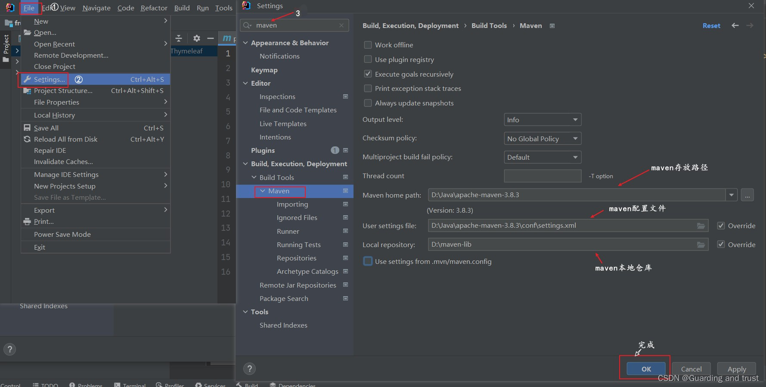Enable Work offline checkbox
This screenshot has height=387, width=766.
[x=368, y=45]
